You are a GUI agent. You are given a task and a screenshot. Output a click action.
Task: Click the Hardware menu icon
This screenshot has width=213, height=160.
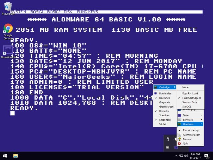point(179,124)
